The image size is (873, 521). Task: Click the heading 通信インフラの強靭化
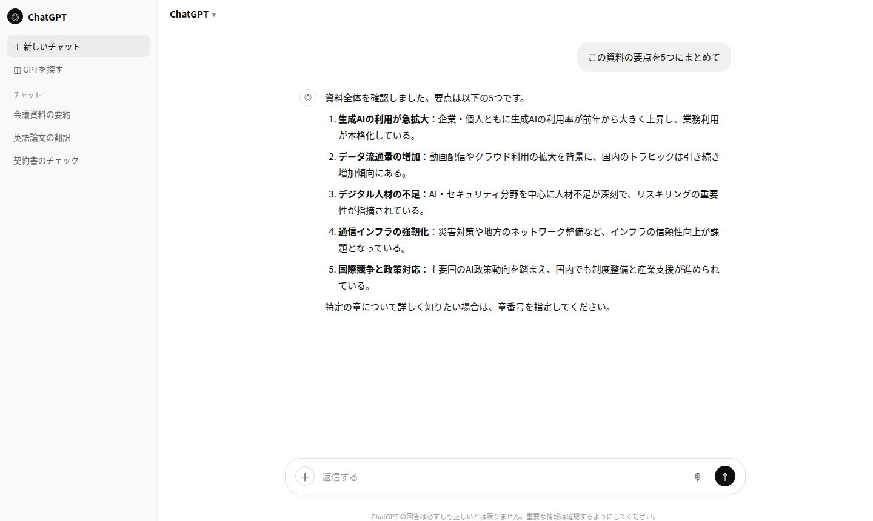[x=384, y=232]
